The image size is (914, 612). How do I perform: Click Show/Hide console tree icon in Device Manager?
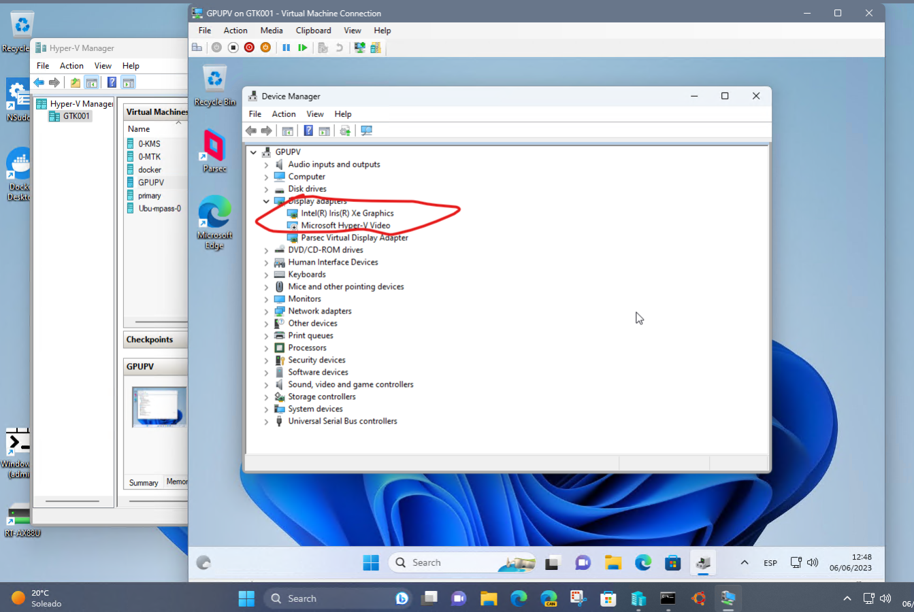(287, 131)
